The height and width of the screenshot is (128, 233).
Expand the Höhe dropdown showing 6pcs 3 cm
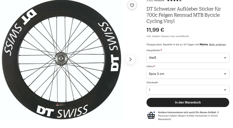(x=187, y=74)
